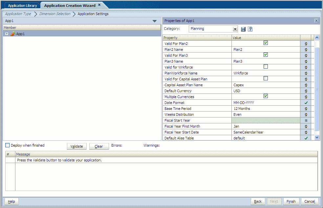Click the status icon for Fiscal Year First Month

(x=306, y=126)
